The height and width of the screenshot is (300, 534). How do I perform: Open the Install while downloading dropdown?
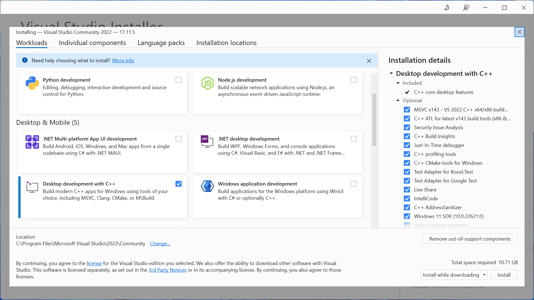(484, 275)
